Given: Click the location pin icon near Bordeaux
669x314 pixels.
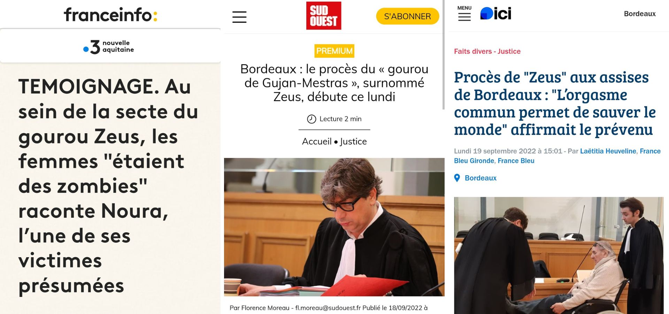Looking at the screenshot, I should 457,178.
